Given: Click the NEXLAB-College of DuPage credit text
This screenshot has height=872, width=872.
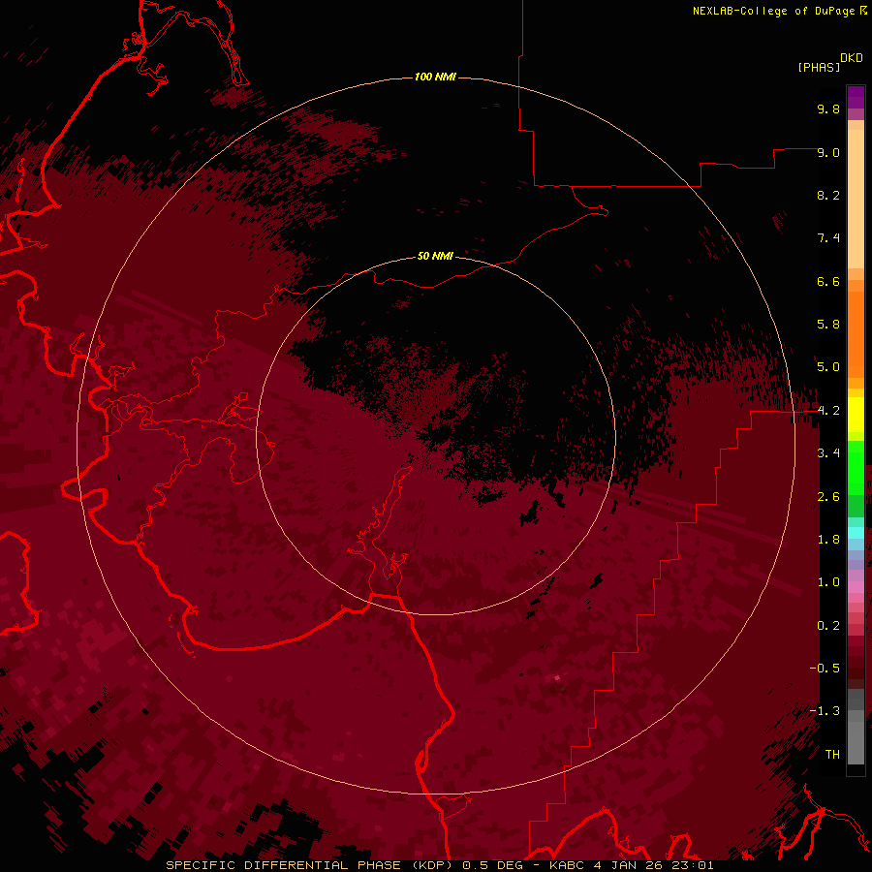Looking at the screenshot, I should 774,11.
